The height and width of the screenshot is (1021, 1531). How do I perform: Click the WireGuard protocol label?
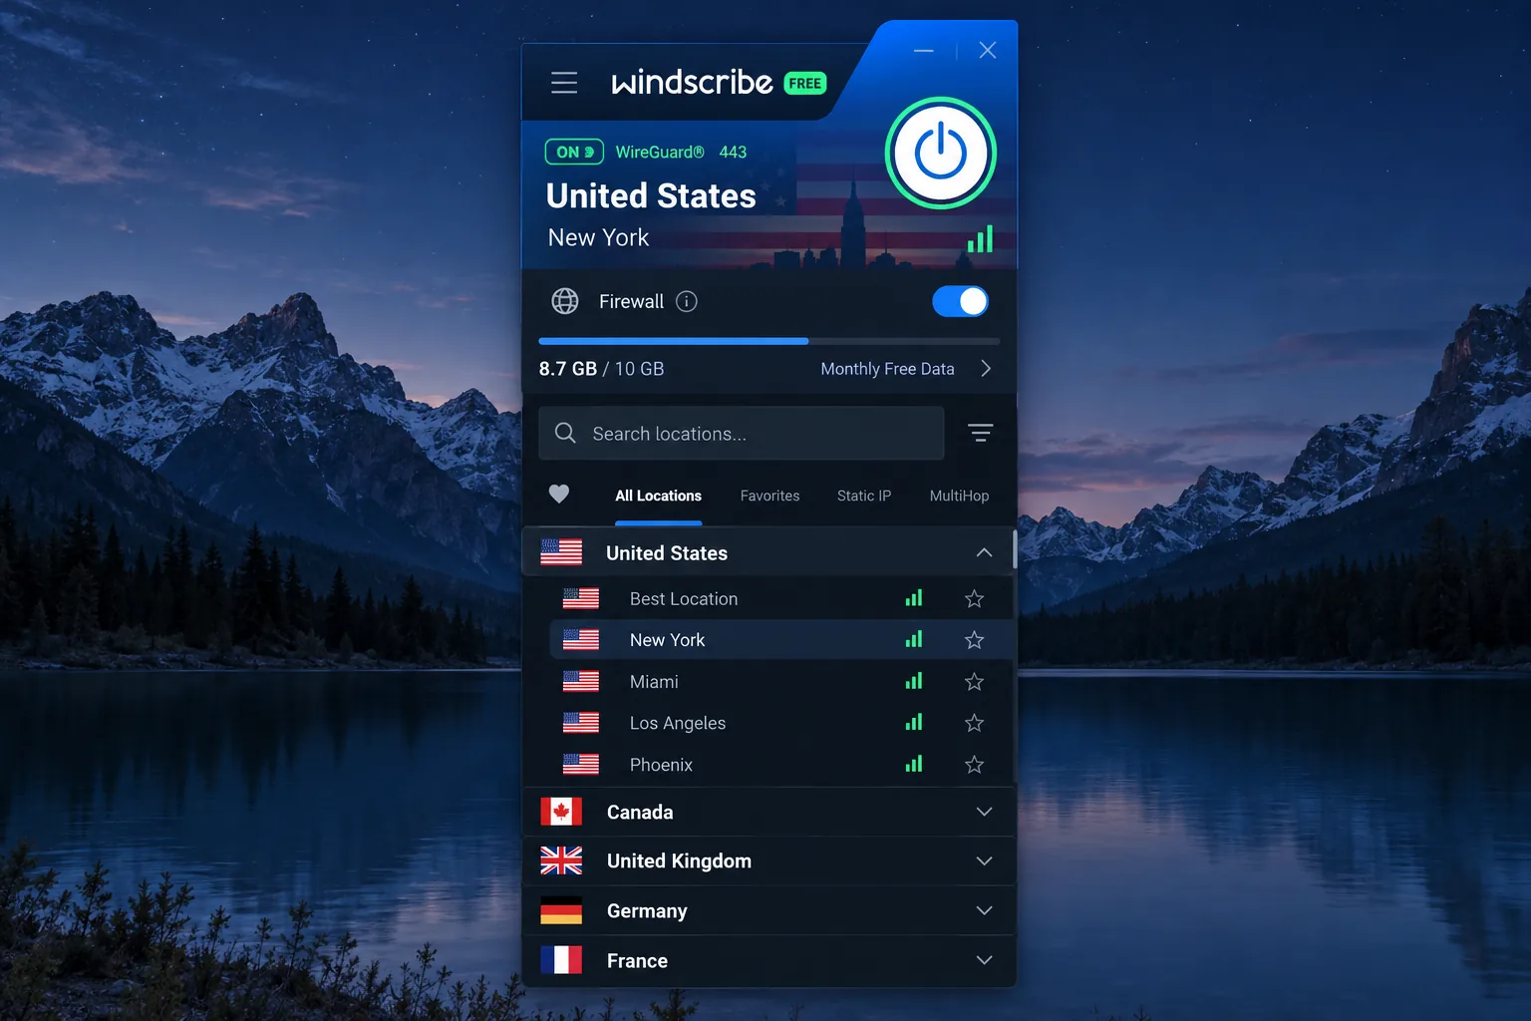pos(660,152)
